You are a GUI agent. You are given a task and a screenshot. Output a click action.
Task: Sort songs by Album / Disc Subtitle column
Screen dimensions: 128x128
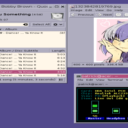(x=25, y=51)
